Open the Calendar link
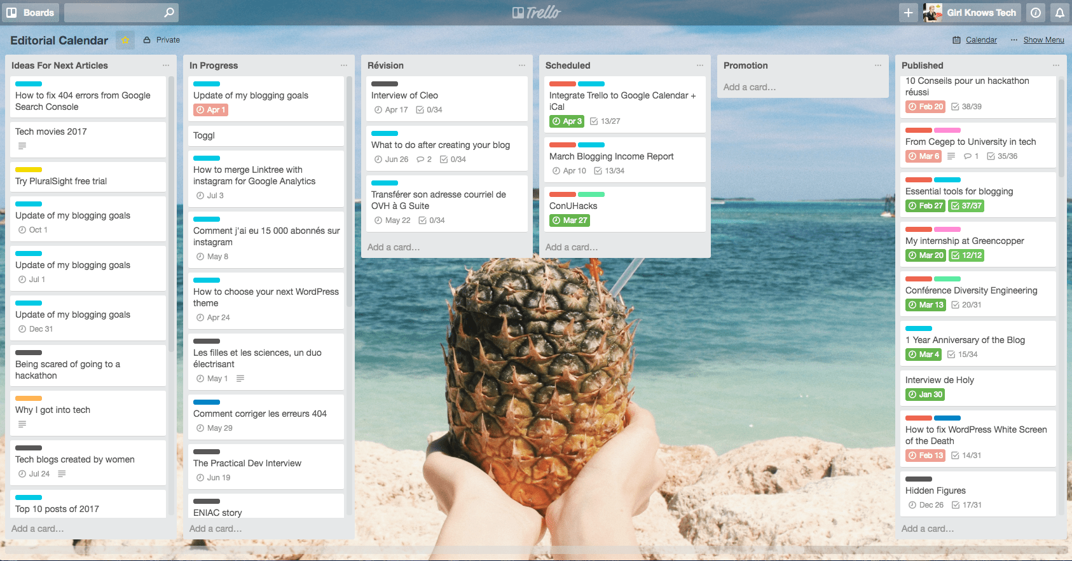 point(975,40)
